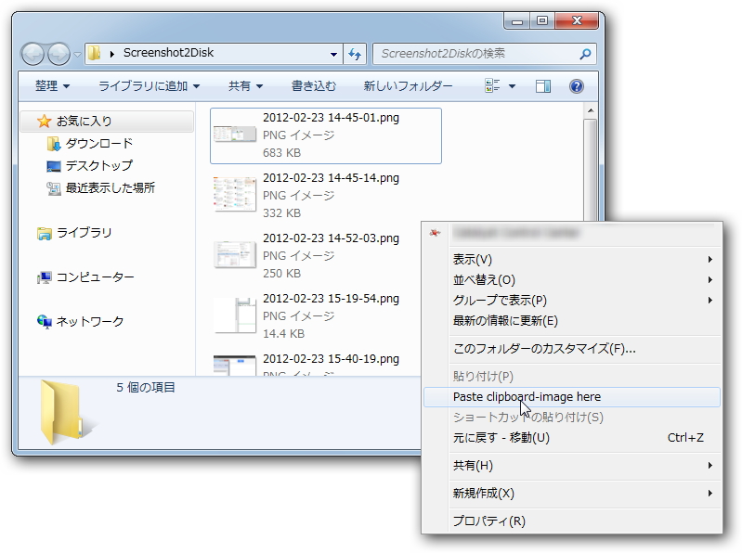This screenshot has width=742, height=553.
Task: Click the search magnifier icon
Action: (585, 54)
